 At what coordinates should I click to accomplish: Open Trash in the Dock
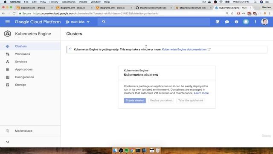[157, 150]
